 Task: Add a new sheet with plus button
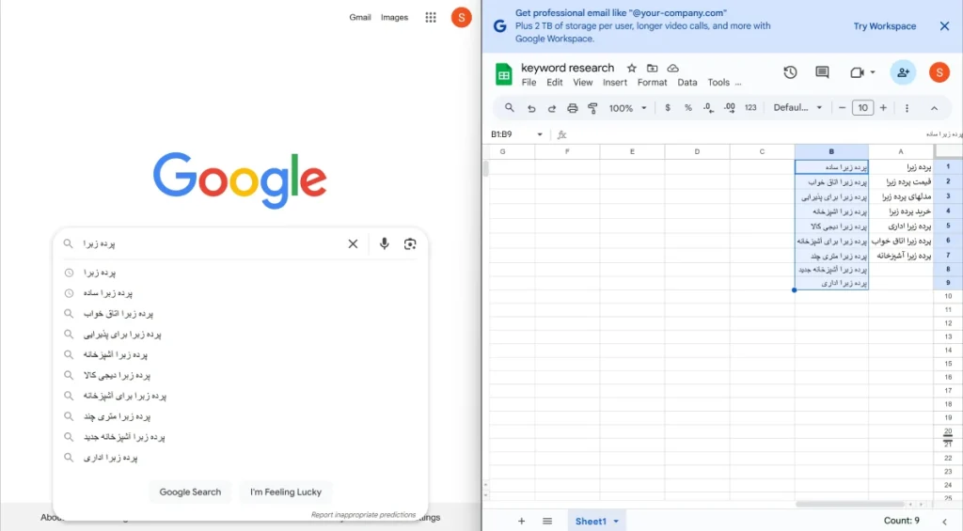click(x=521, y=522)
